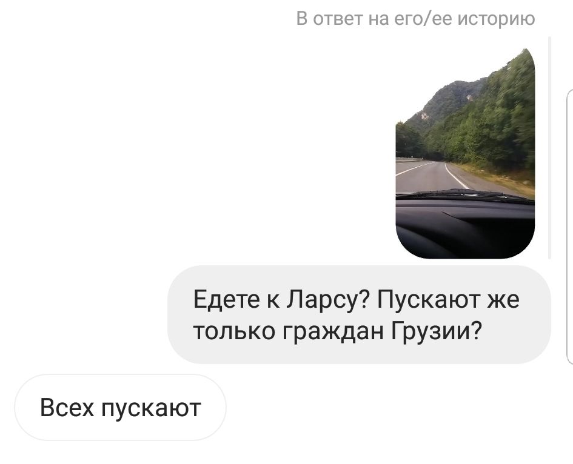Viewport: 573px width, 464px height.
Task: Click the word 'Грузии?' in the sent message
Action: (x=437, y=331)
